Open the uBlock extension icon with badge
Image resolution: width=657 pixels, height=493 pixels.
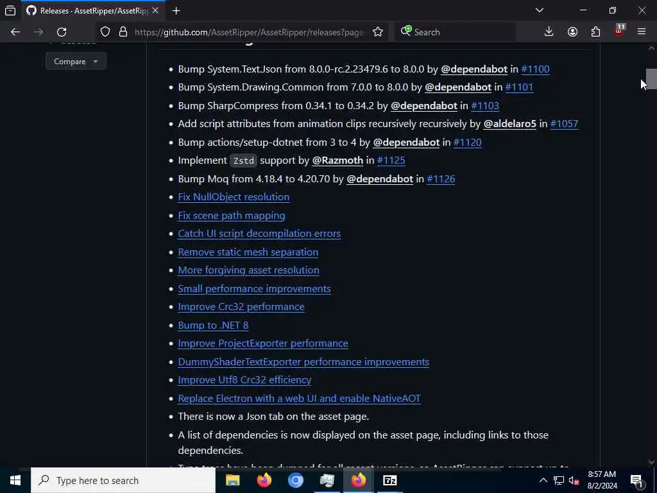619,31
